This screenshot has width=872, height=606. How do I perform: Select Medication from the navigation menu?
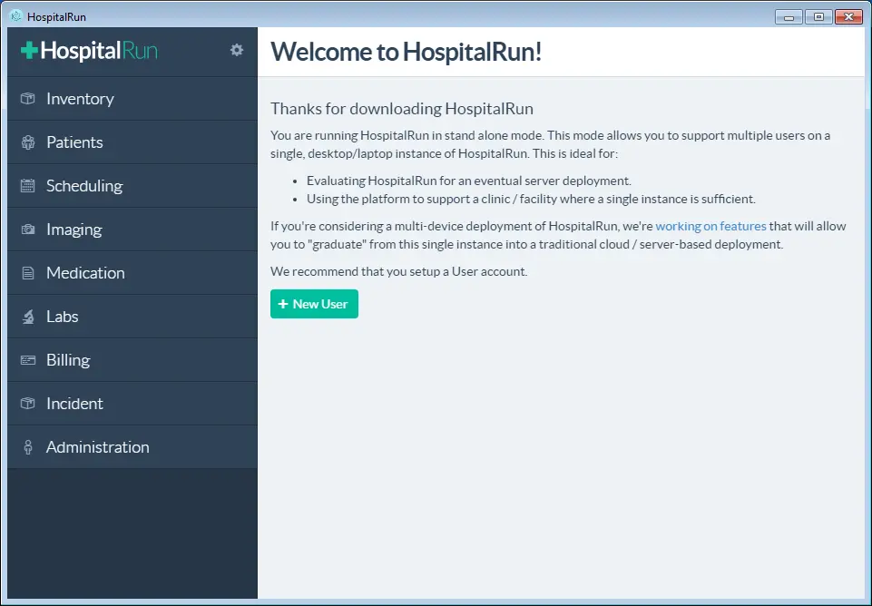(85, 272)
